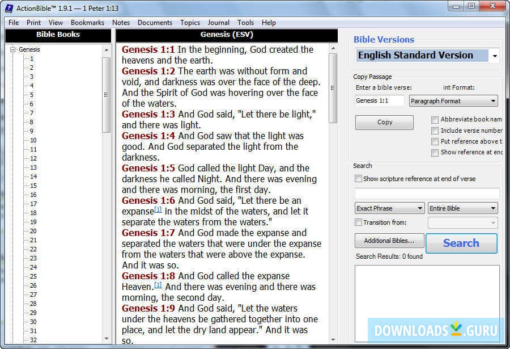Open the File menu
Viewport: 510px width, 349px height.
[x=12, y=23]
